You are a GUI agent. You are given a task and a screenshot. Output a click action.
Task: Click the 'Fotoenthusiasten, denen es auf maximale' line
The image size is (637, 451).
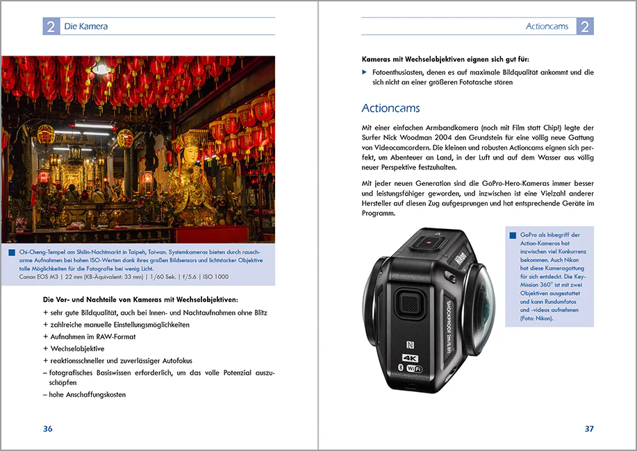(x=483, y=72)
